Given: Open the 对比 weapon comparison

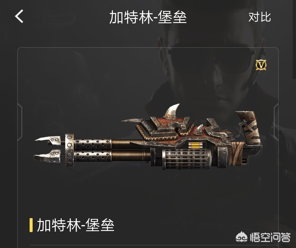Looking at the screenshot, I should [260, 17].
